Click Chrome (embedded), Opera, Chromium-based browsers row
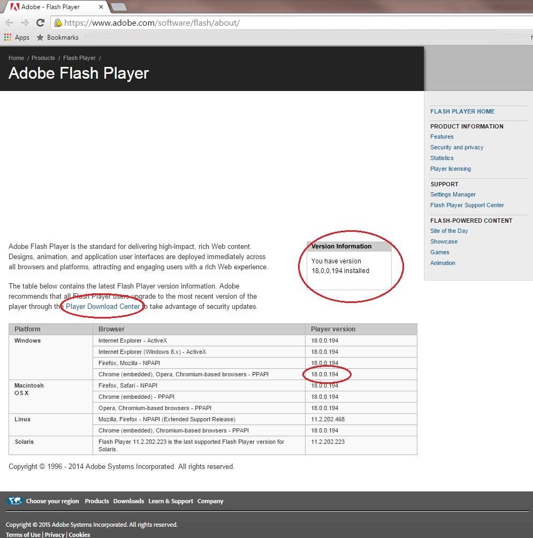Viewport: 533px width, 538px height. [x=255, y=374]
